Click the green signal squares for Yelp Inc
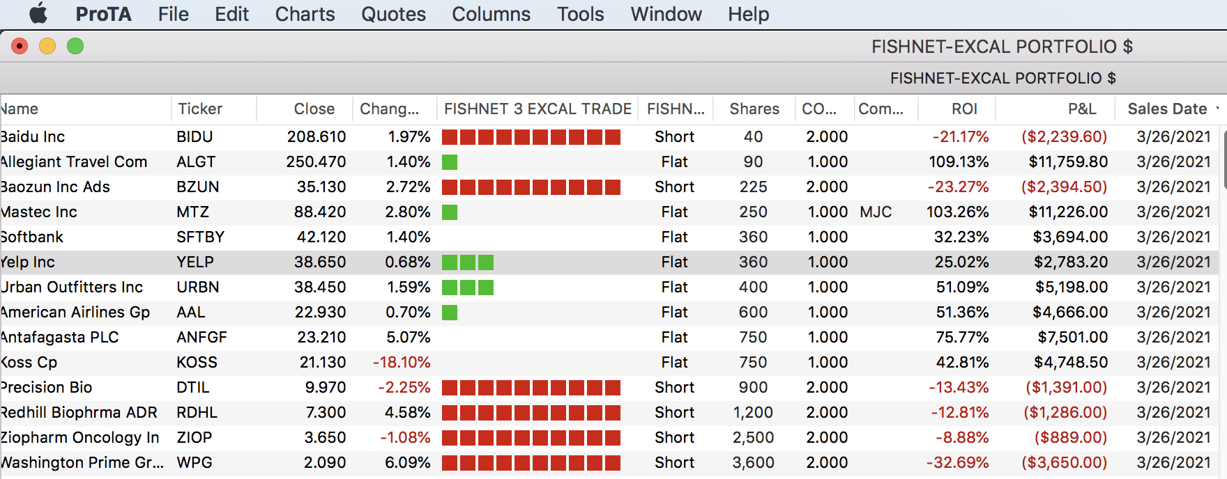The width and height of the screenshot is (1227, 479). coord(468,262)
